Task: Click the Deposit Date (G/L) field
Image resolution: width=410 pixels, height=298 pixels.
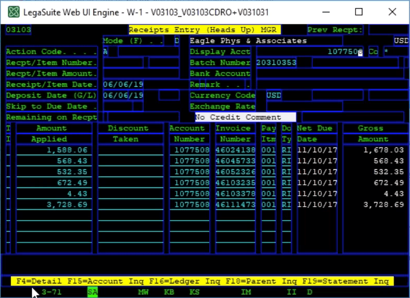Action: tap(123, 96)
